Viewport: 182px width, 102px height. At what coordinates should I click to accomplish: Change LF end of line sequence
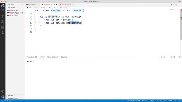(x=157, y=101)
